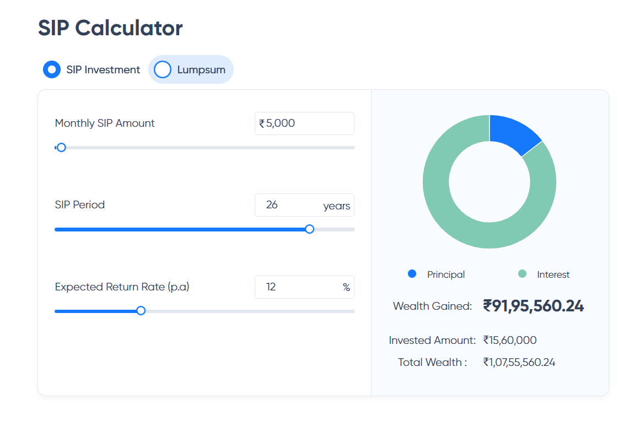
Task: Click the Invested Amount value
Action: click(x=510, y=341)
